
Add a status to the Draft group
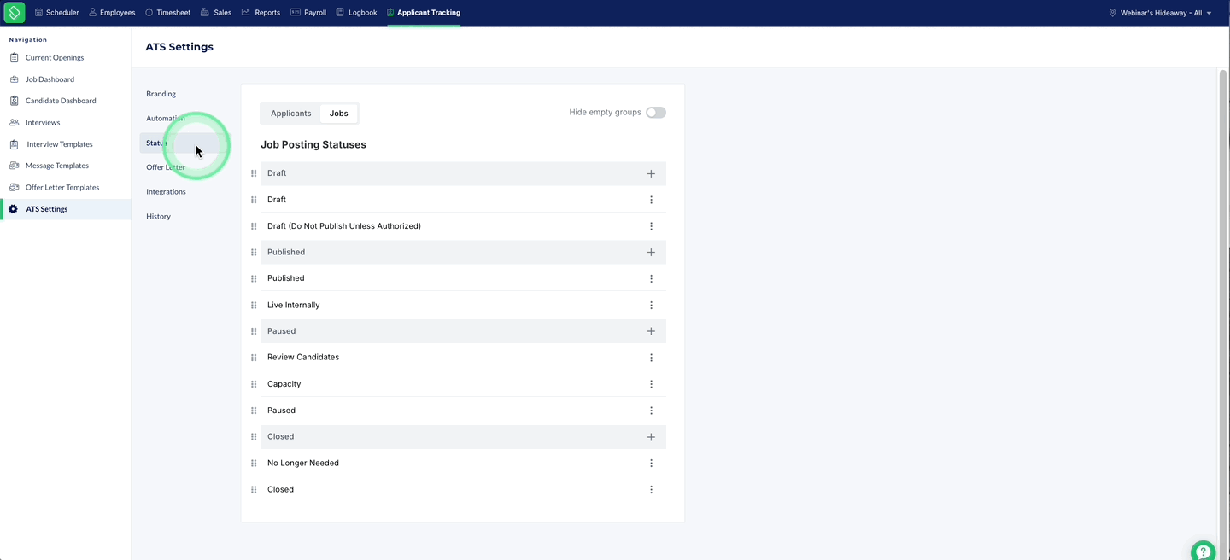click(x=651, y=173)
